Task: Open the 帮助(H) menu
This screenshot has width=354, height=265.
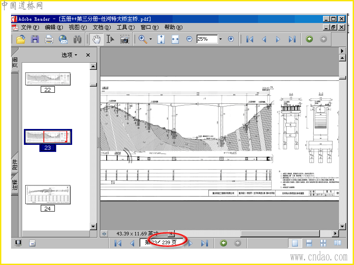Action: point(173,27)
